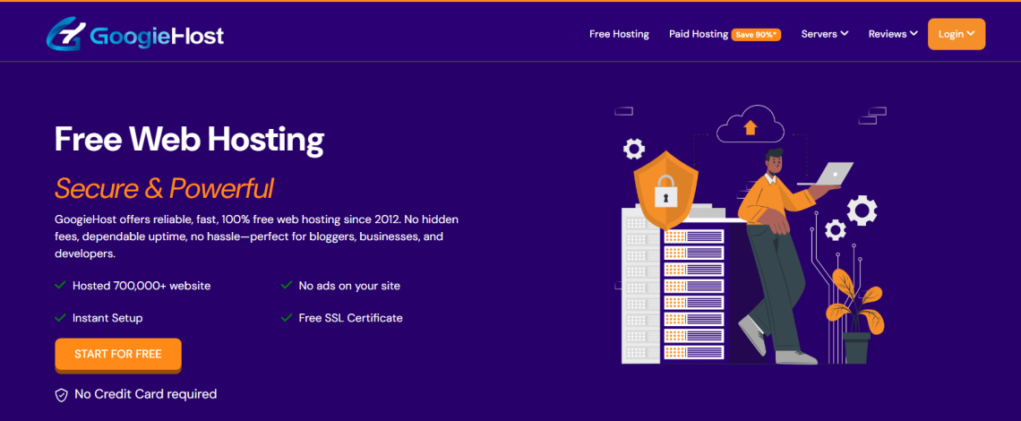This screenshot has width=1021, height=421.
Task: Click the START FOR FREE button
Action: (x=118, y=355)
